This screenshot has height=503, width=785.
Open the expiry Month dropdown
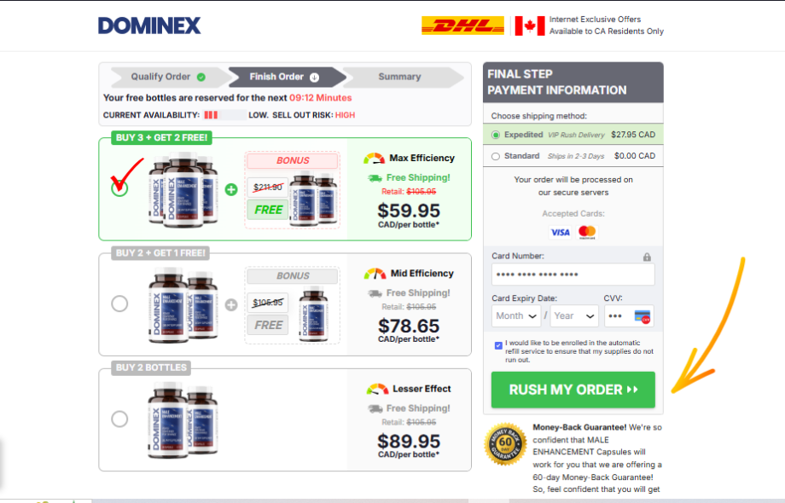[x=516, y=316]
